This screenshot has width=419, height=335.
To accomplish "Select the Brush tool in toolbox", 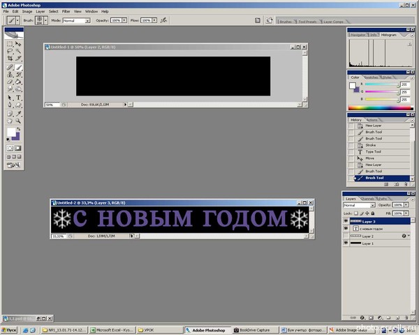I will point(18,67).
